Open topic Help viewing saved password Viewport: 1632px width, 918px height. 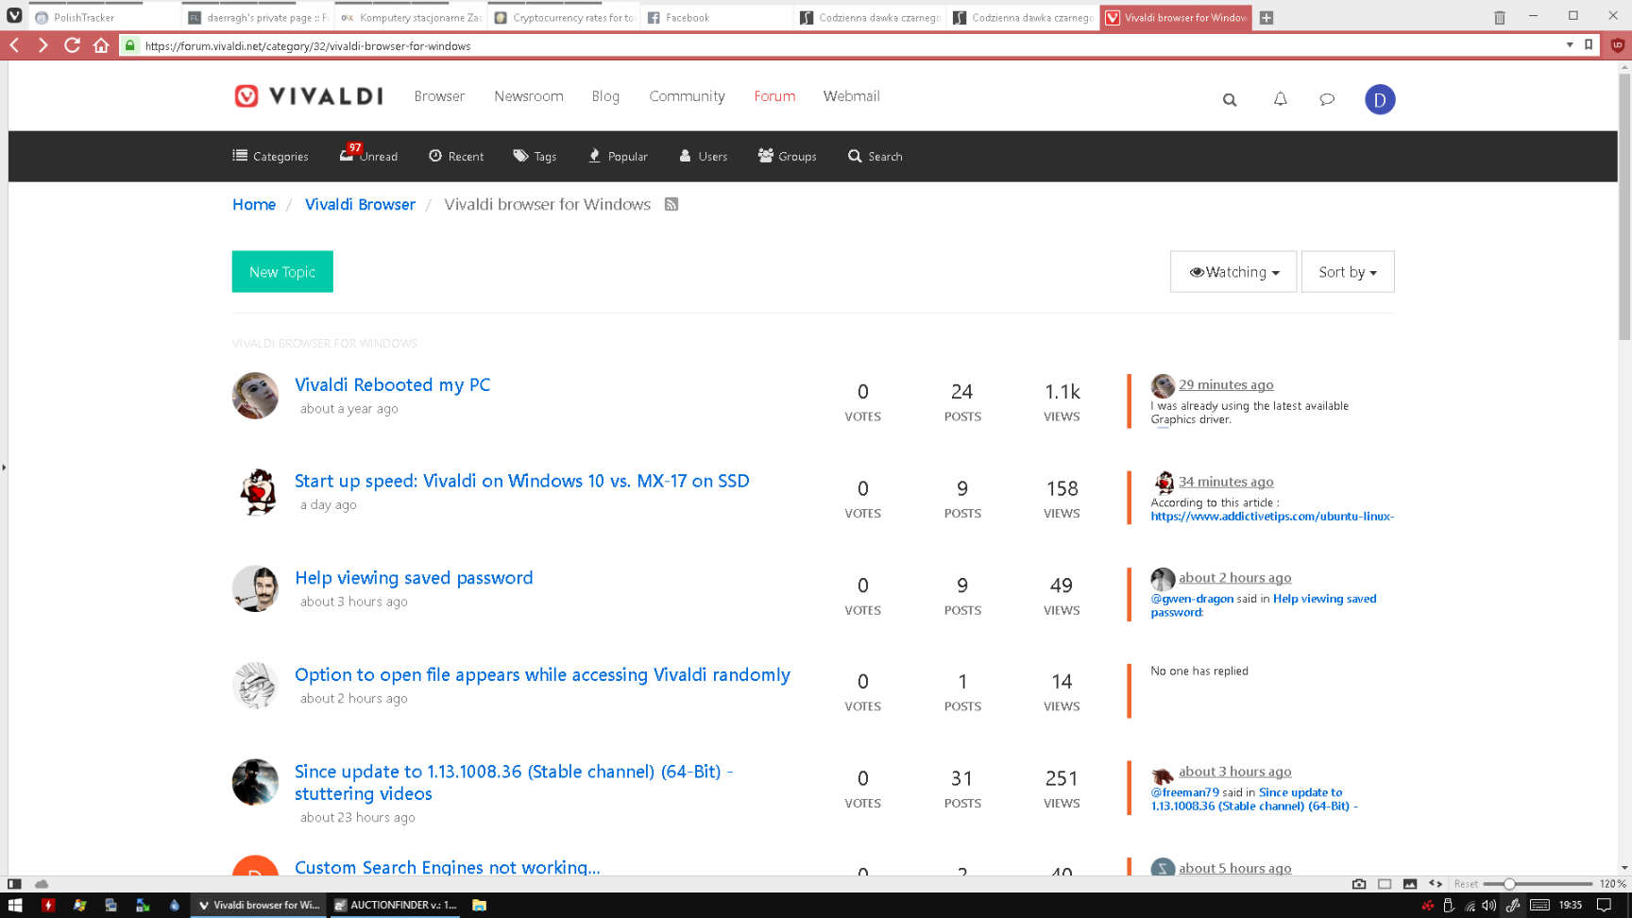tap(414, 577)
